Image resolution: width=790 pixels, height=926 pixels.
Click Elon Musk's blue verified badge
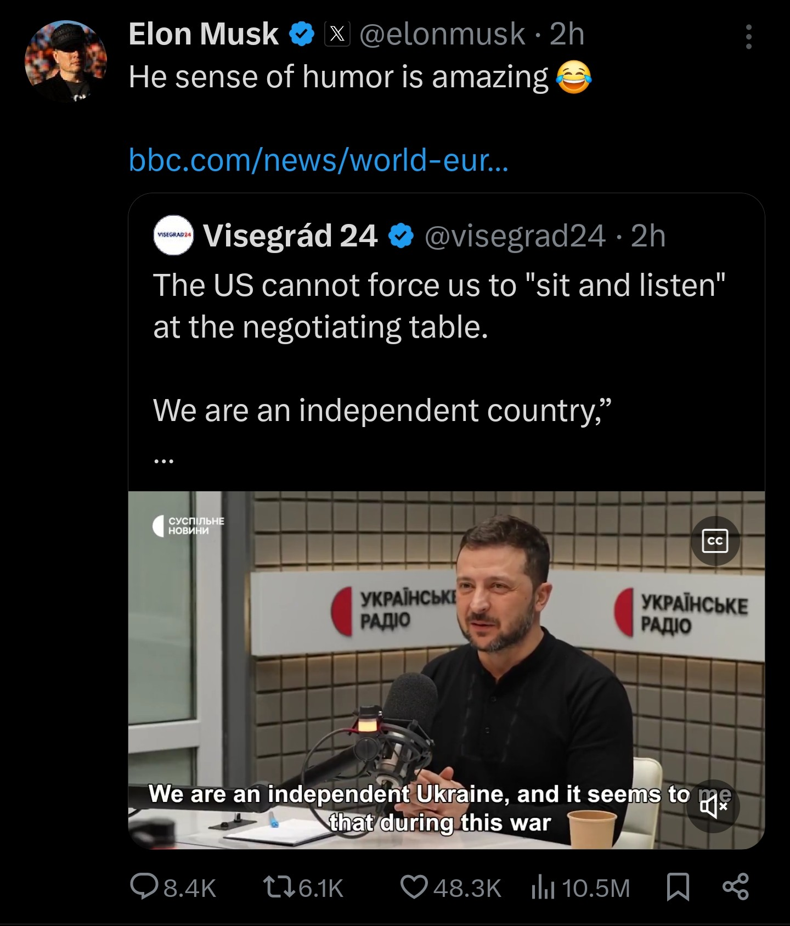[x=301, y=34]
